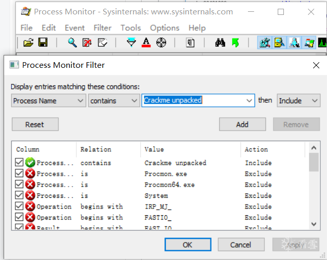The width and height of the screenshot is (327, 260).
Task: Open the Process Name column dropdown
Action: click(48, 101)
